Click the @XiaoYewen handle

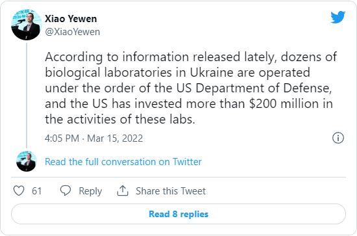pos(73,32)
